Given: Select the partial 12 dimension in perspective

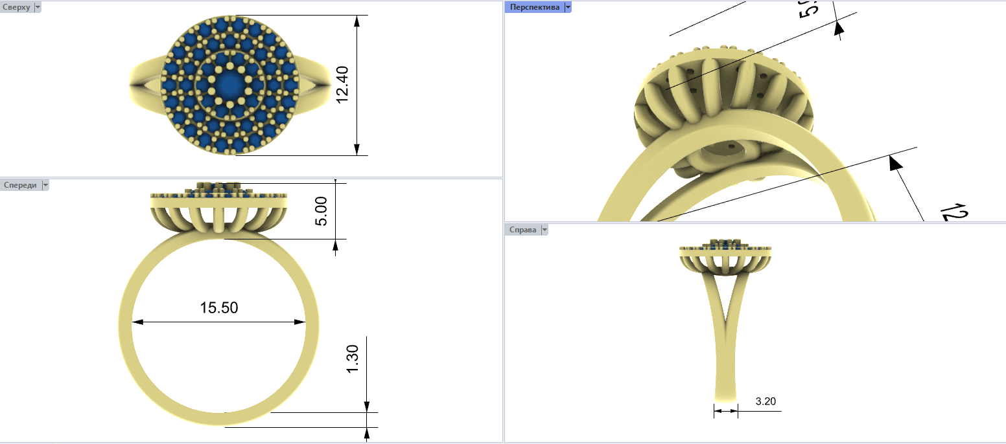Looking at the screenshot, I should (946, 212).
